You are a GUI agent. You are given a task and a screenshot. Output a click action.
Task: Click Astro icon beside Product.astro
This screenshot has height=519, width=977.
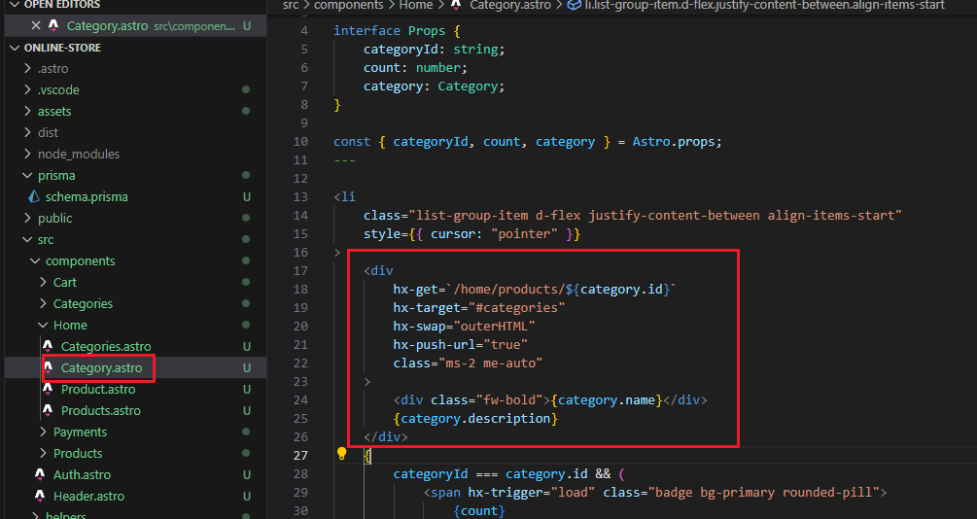tap(48, 389)
